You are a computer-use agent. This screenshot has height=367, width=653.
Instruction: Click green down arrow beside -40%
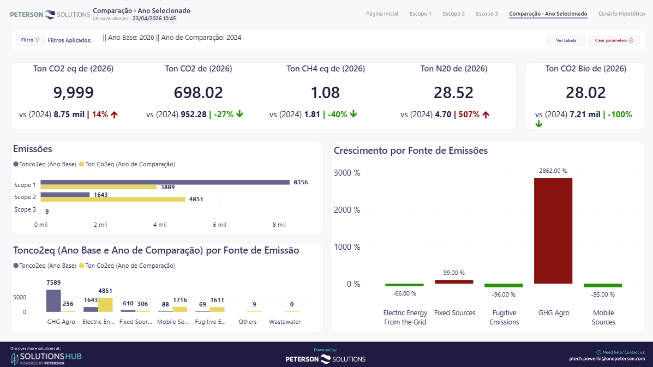click(354, 114)
